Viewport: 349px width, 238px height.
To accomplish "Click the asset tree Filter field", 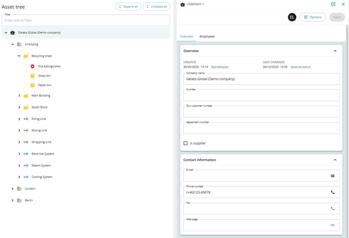I will 86,20.
